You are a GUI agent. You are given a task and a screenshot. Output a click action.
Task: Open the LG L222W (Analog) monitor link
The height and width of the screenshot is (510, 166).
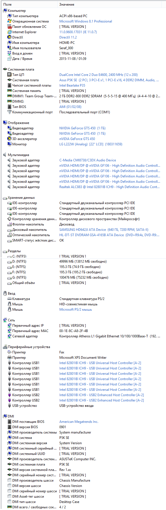pos(91,144)
